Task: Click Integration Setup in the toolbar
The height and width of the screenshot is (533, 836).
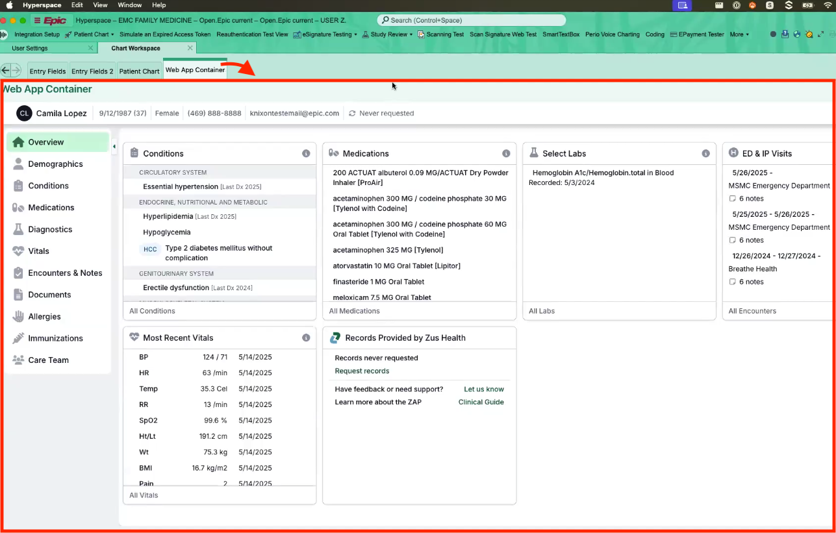Action: point(37,34)
